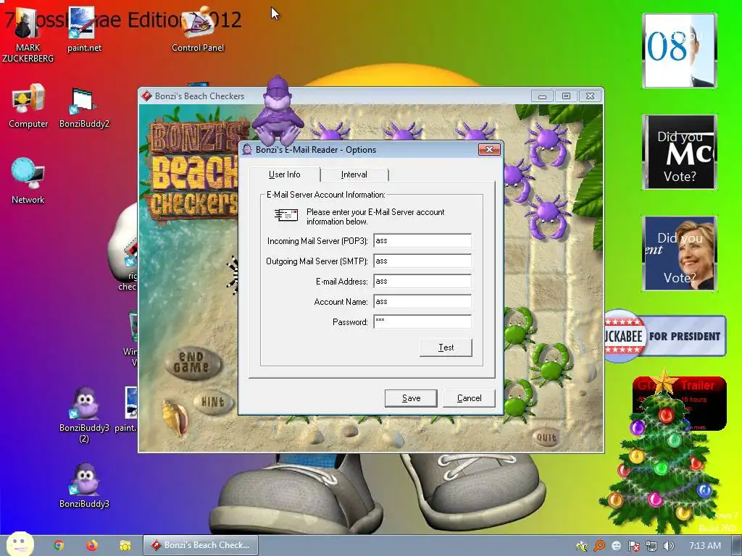
Task: Click the Password field
Action: 422,322
